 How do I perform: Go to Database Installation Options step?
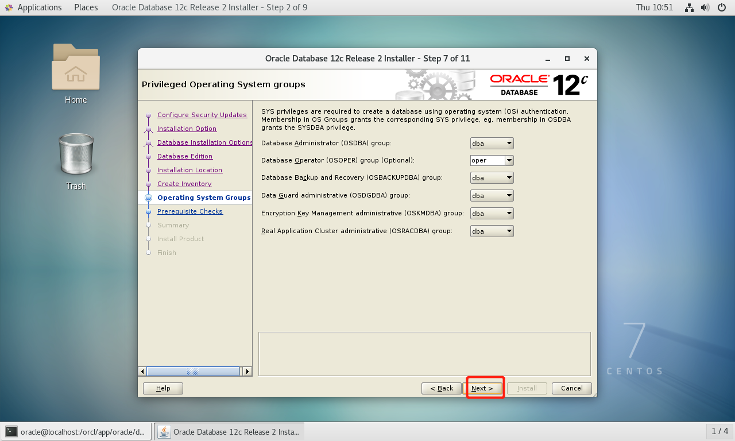pos(205,142)
